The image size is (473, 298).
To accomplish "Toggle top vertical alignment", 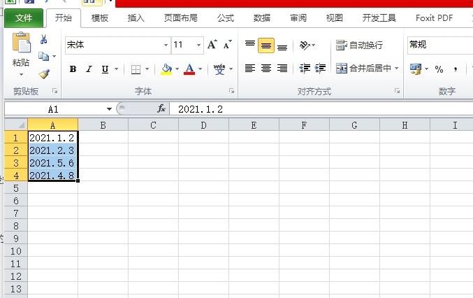I will point(249,45).
